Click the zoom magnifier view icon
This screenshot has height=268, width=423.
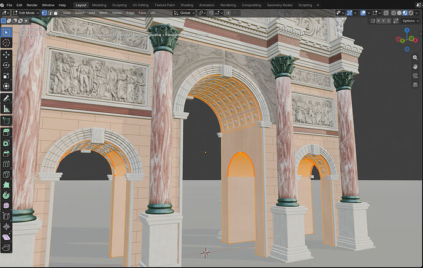pos(415,58)
